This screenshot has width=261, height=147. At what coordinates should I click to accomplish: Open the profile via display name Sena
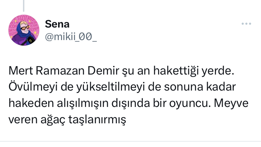57,24
